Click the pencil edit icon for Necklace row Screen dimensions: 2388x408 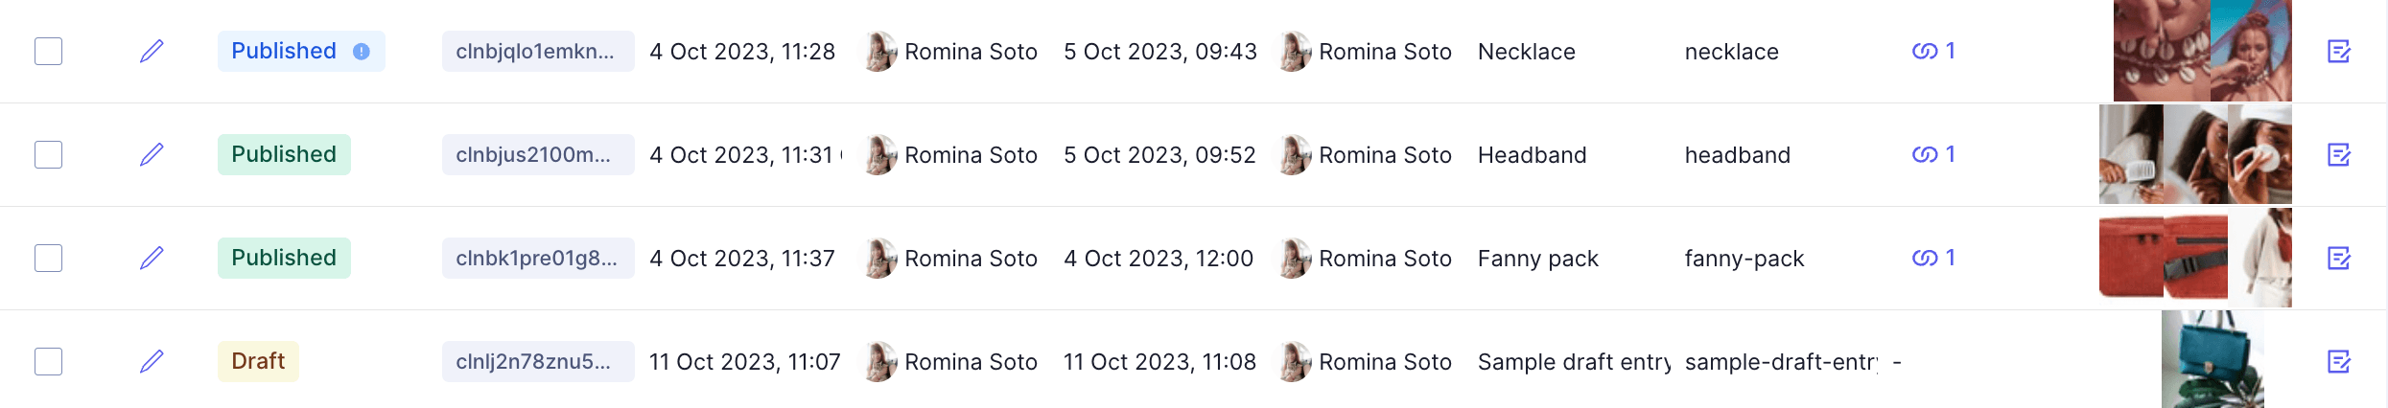tap(152, 51)
